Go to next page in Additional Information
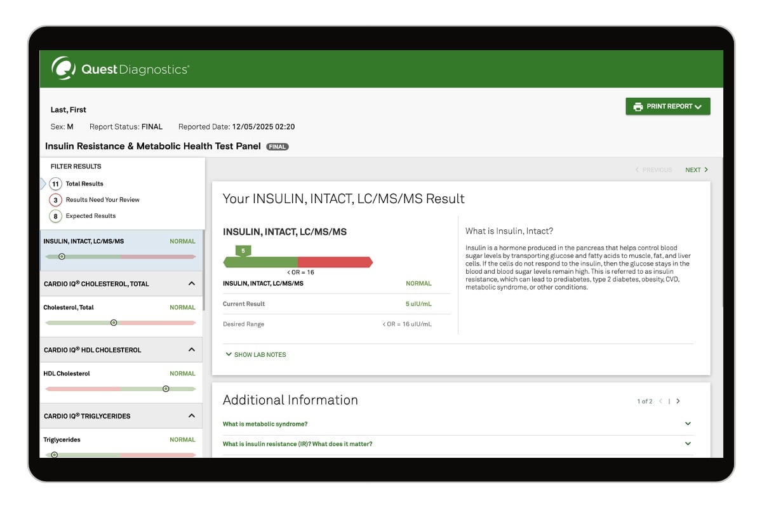Image resolution: width=762 pixels, height=508 pixels. tap(678, 401)
